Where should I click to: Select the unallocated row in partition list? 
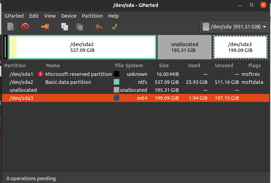tap(135, 90)
